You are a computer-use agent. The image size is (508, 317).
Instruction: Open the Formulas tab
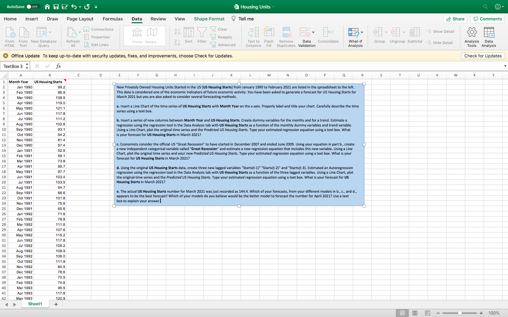(113, 19)
